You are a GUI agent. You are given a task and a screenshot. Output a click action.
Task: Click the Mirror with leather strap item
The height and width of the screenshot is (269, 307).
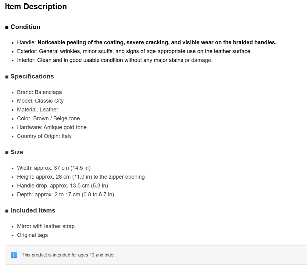pos(46,226)
